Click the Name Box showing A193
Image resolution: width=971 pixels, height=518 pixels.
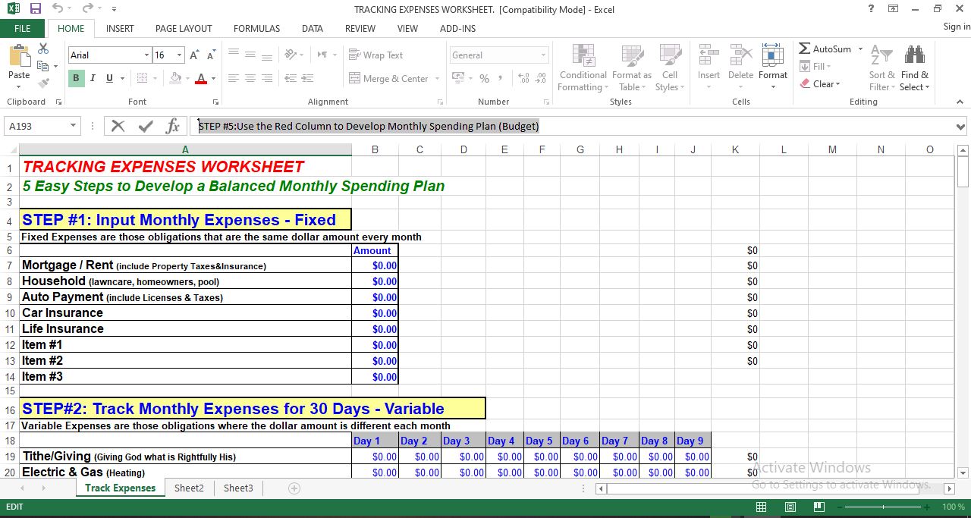coord(36,126)
